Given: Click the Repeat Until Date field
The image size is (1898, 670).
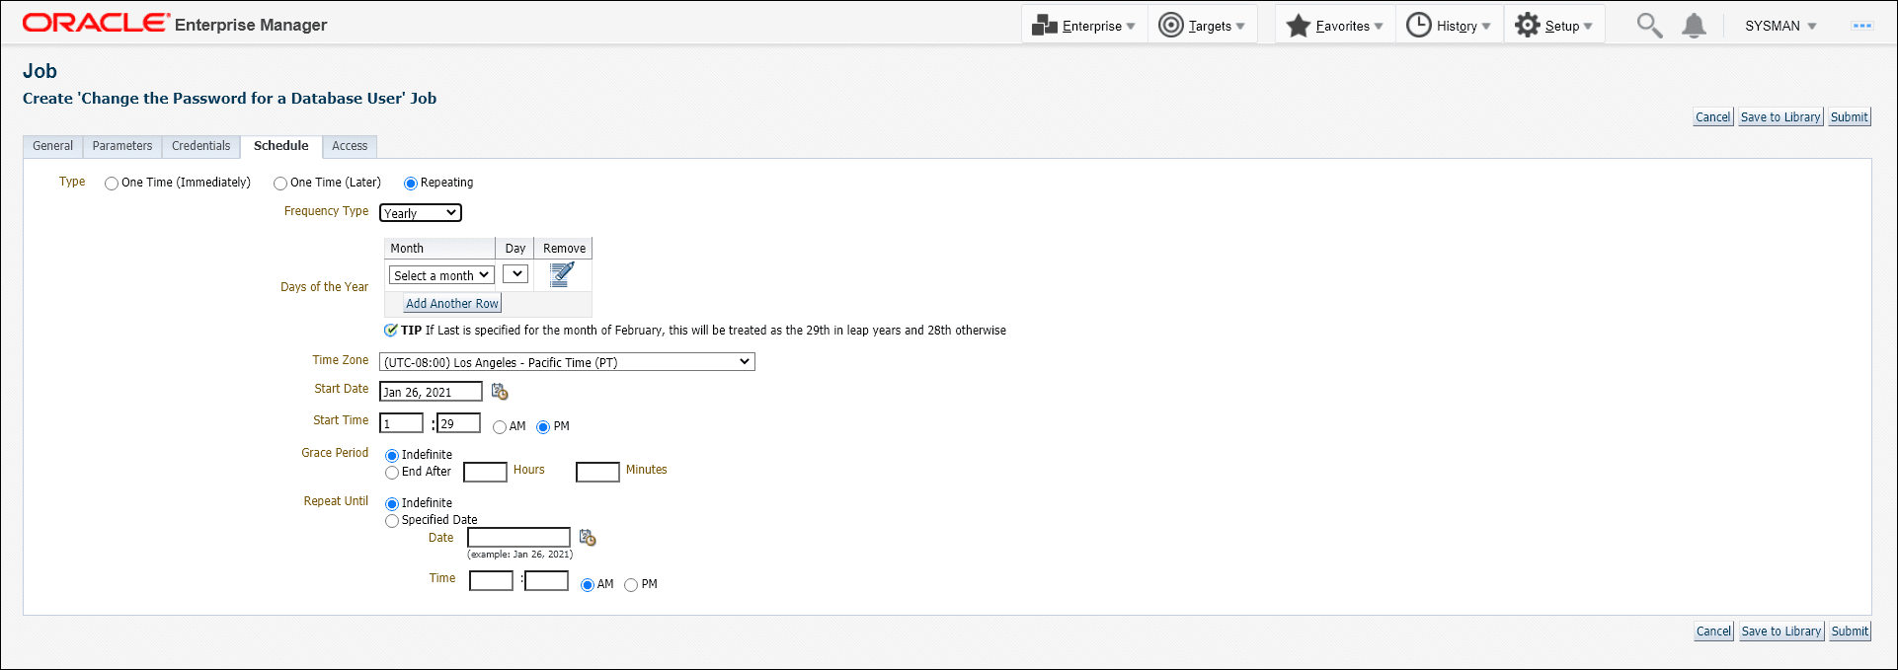Looking at the screenshot, I should click(518, 538).
